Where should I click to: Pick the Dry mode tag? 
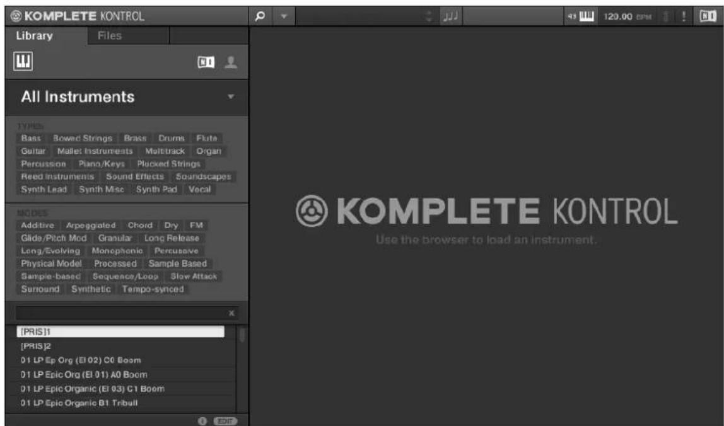click(x=171, y=225)
